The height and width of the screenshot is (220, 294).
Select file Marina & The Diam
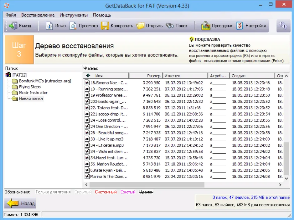tap(109, 177)
